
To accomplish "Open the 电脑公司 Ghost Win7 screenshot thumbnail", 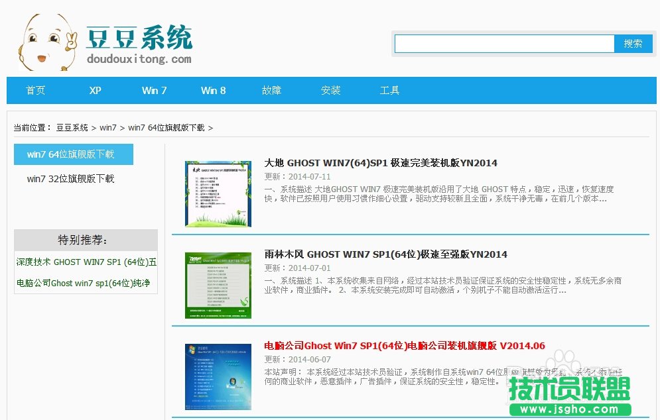I will (218, 376).
